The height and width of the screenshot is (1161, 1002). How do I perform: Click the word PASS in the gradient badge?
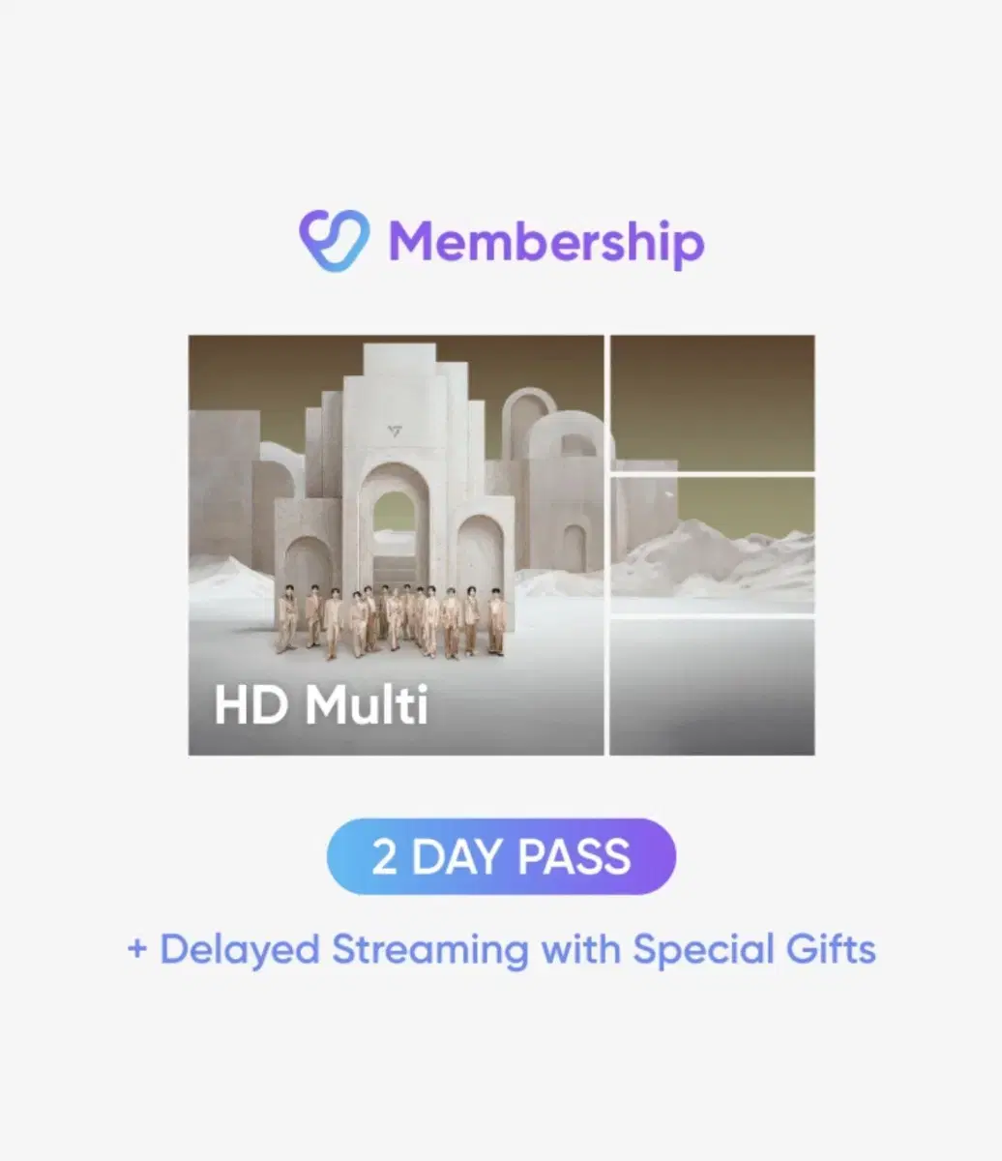click(574, 858)
